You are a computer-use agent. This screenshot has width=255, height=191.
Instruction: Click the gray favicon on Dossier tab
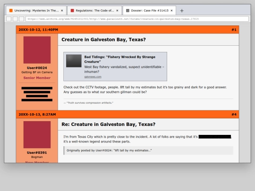pos(127,10)
